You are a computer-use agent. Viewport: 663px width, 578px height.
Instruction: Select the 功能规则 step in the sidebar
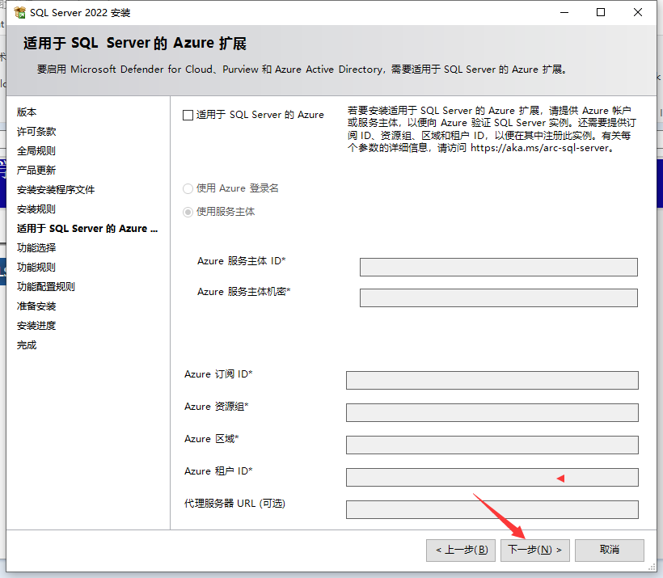pos(36,268)
